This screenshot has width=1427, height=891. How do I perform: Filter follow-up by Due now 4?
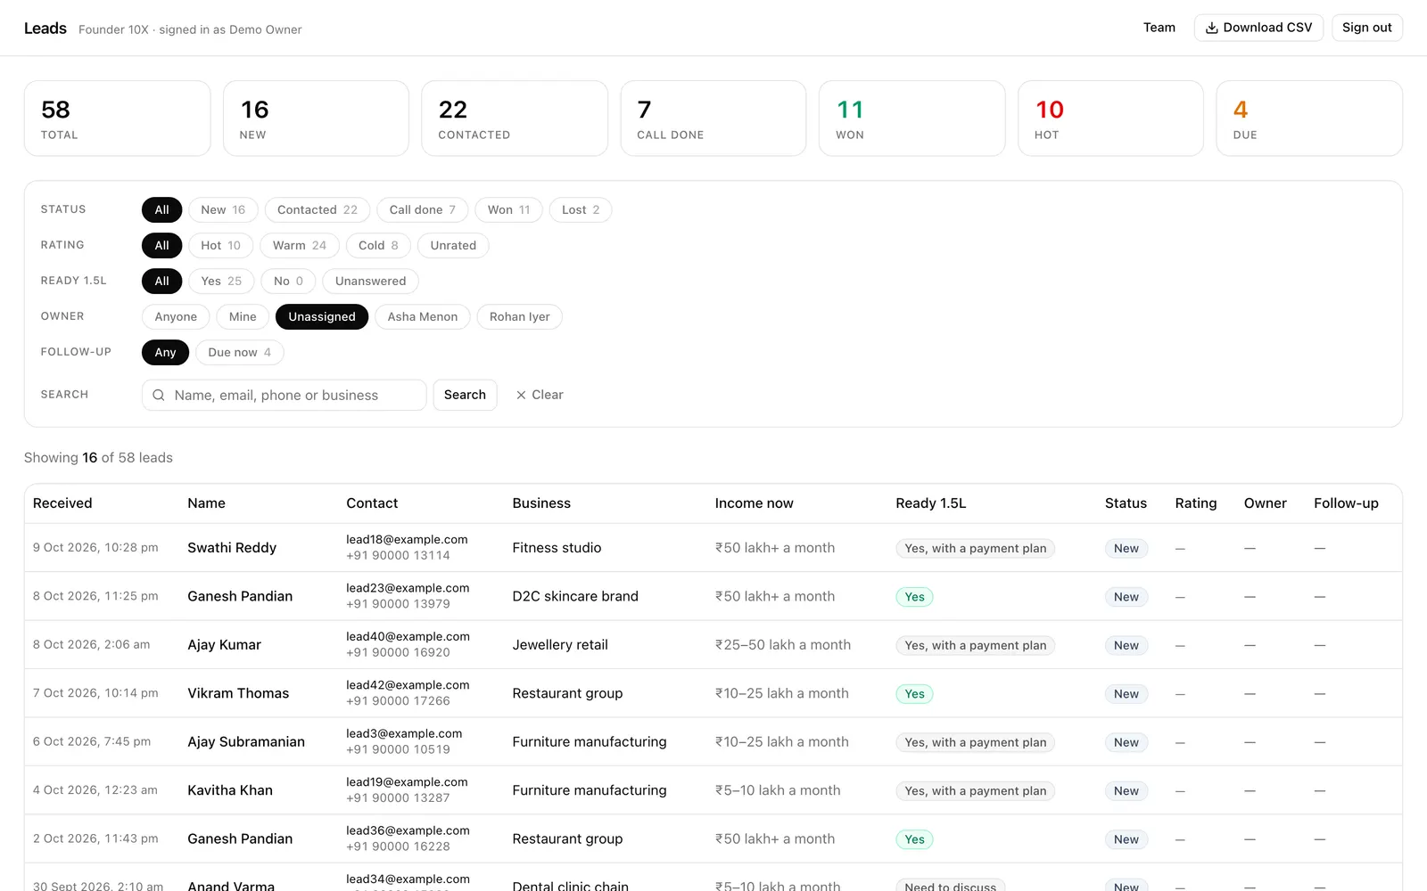coord(240,352)
